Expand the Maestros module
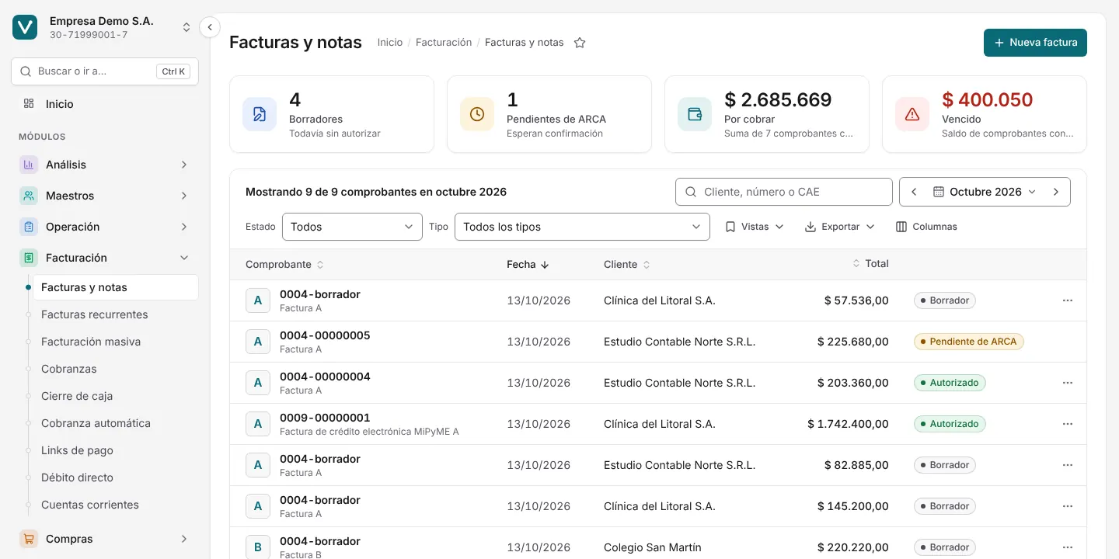The height and width of the screenshot is (559, 1119). point(105,196)
